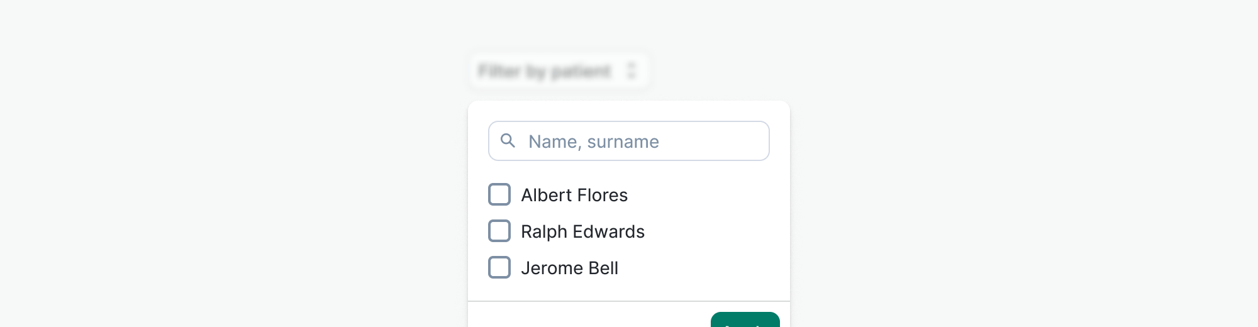The width and height of the screenshot is (1258, 327).
Task: Click the blurred Filter by patient label
Action: click(544, 71)
